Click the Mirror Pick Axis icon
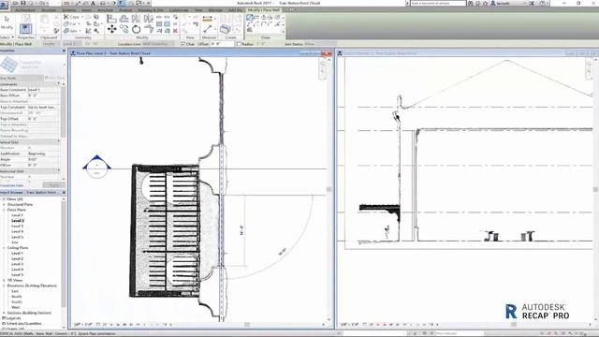 click(136, 19)
